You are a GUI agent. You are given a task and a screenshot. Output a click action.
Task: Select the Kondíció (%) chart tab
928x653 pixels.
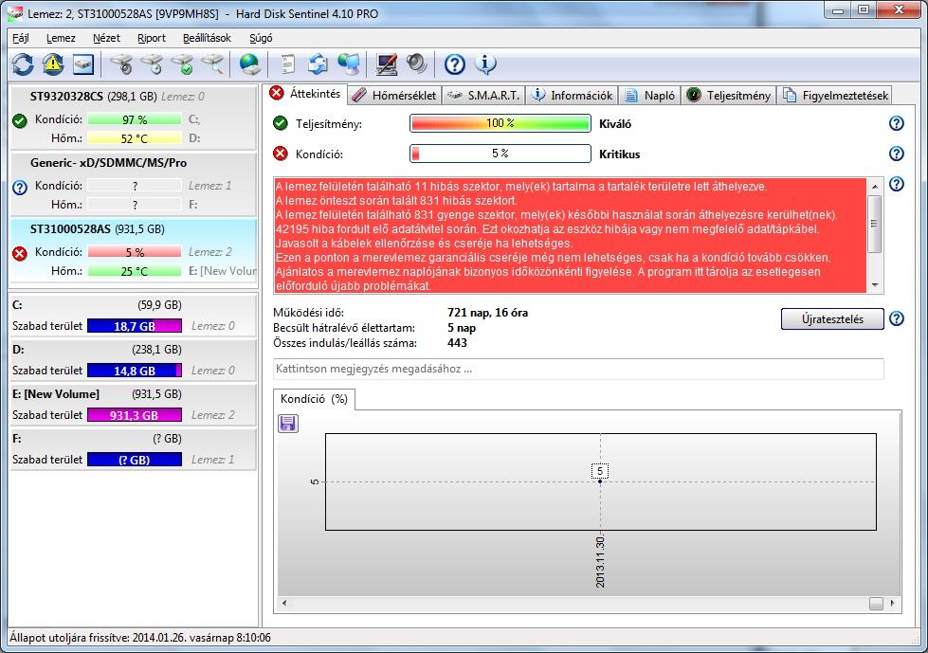(x=314, y=399)
